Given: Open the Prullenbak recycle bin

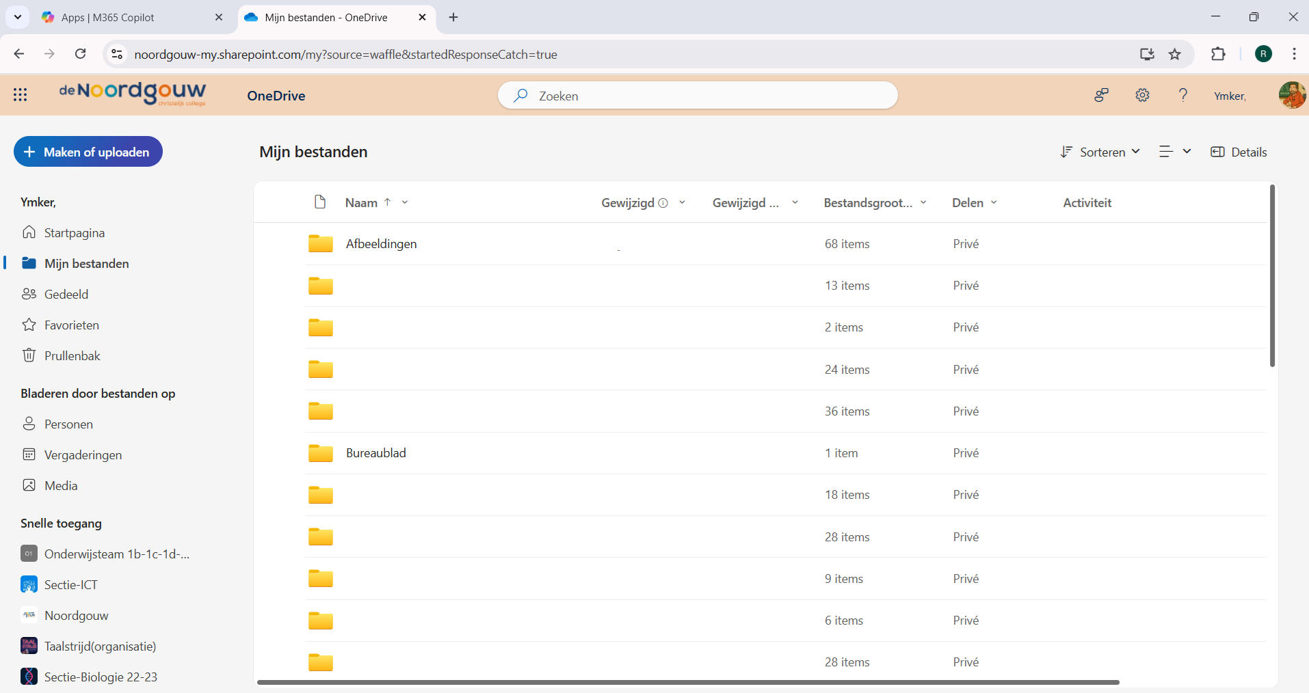Looking at the screenshot, I should pos(72,355).
